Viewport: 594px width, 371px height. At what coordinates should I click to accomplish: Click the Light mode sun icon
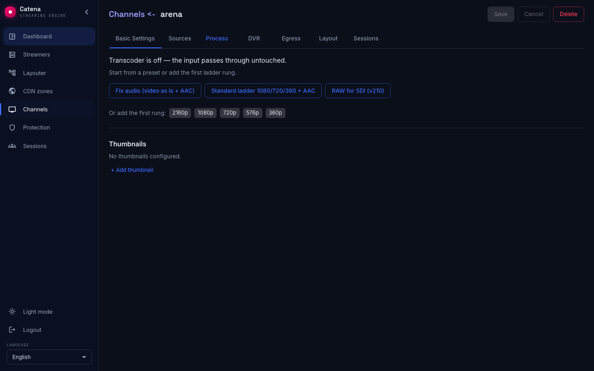tap(12, 312)
